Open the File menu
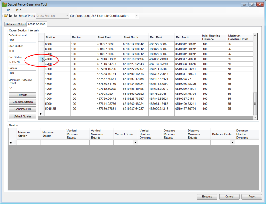Image resolution: width=266 pixels, height=204 pixels. pos(8,10)
